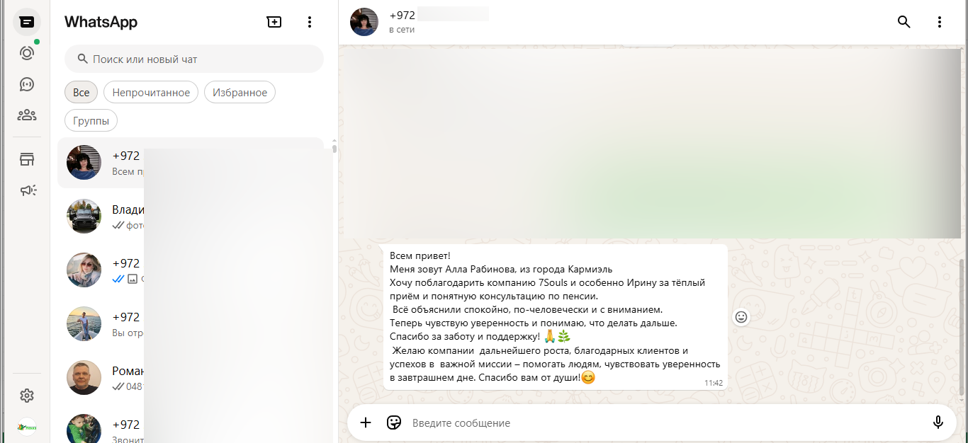
Task: Click the Поиск или новый чат search field
Action: pyautogui.click(x=194, y=59)
